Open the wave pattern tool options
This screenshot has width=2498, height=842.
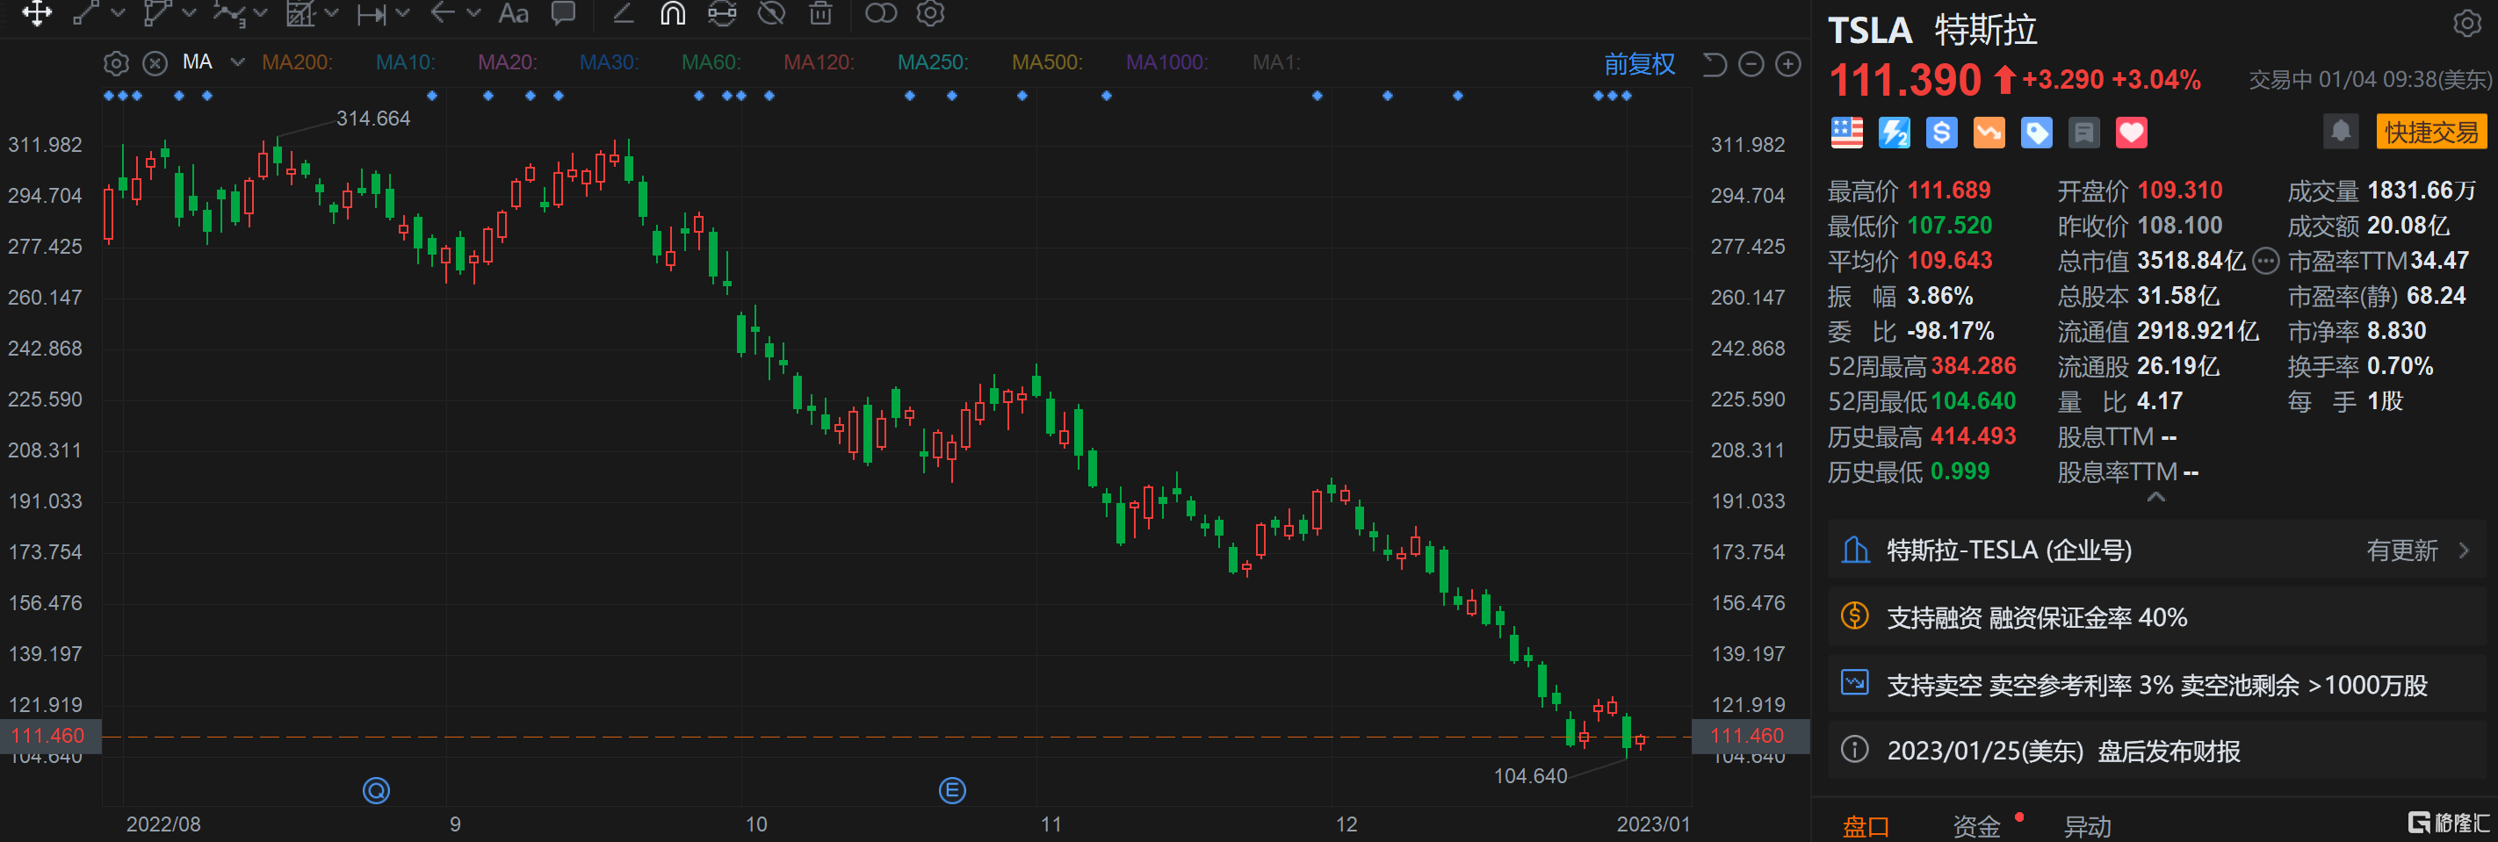point(260,12)
